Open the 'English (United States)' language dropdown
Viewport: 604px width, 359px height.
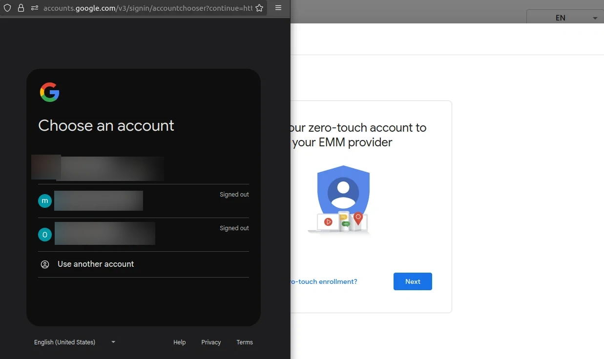pos(74,342)
